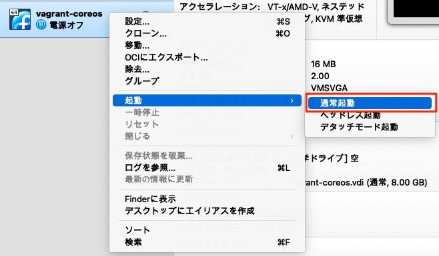The height and width of the screenshot is (256, 439).
Task: Choose 通常起動 in the start submenu
Action: 370,103
